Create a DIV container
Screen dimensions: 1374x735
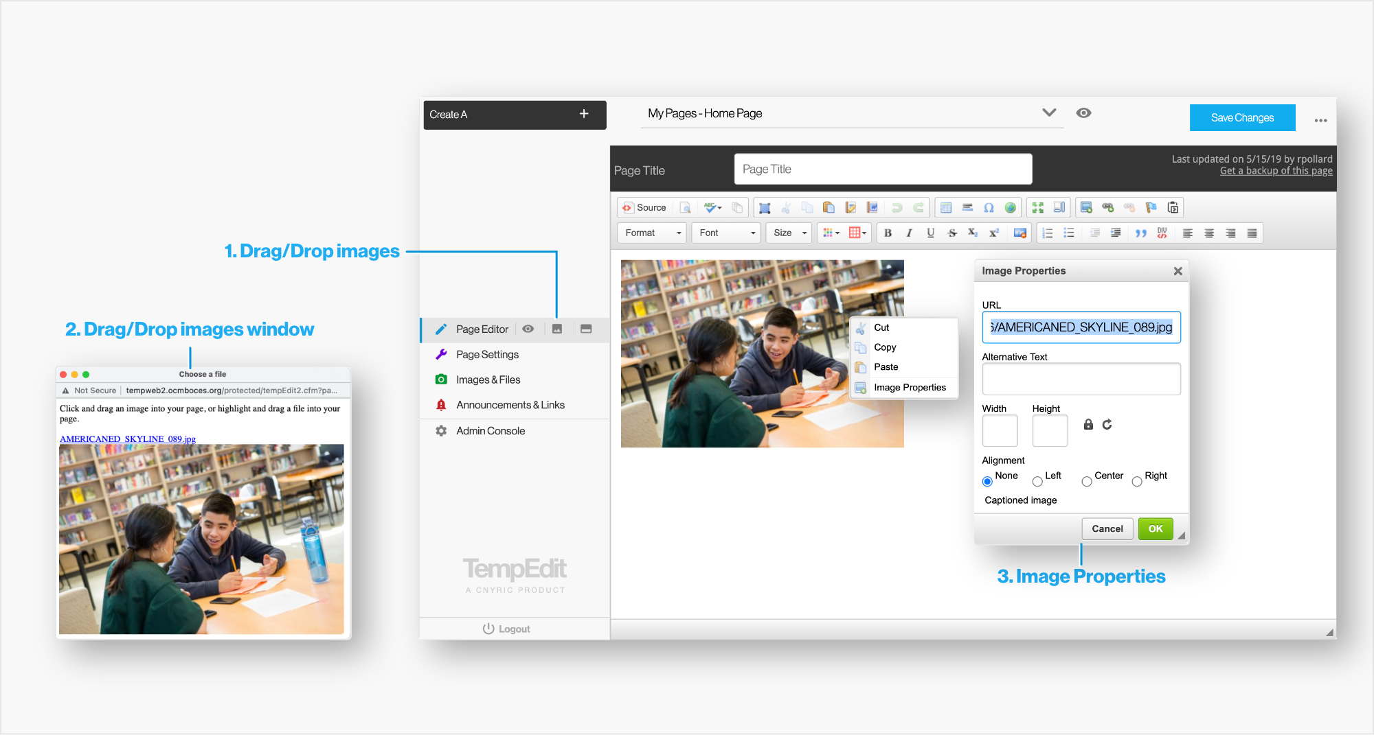pos(1162,233)
